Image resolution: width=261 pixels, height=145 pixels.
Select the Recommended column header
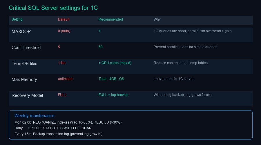[x=110, y=19]
